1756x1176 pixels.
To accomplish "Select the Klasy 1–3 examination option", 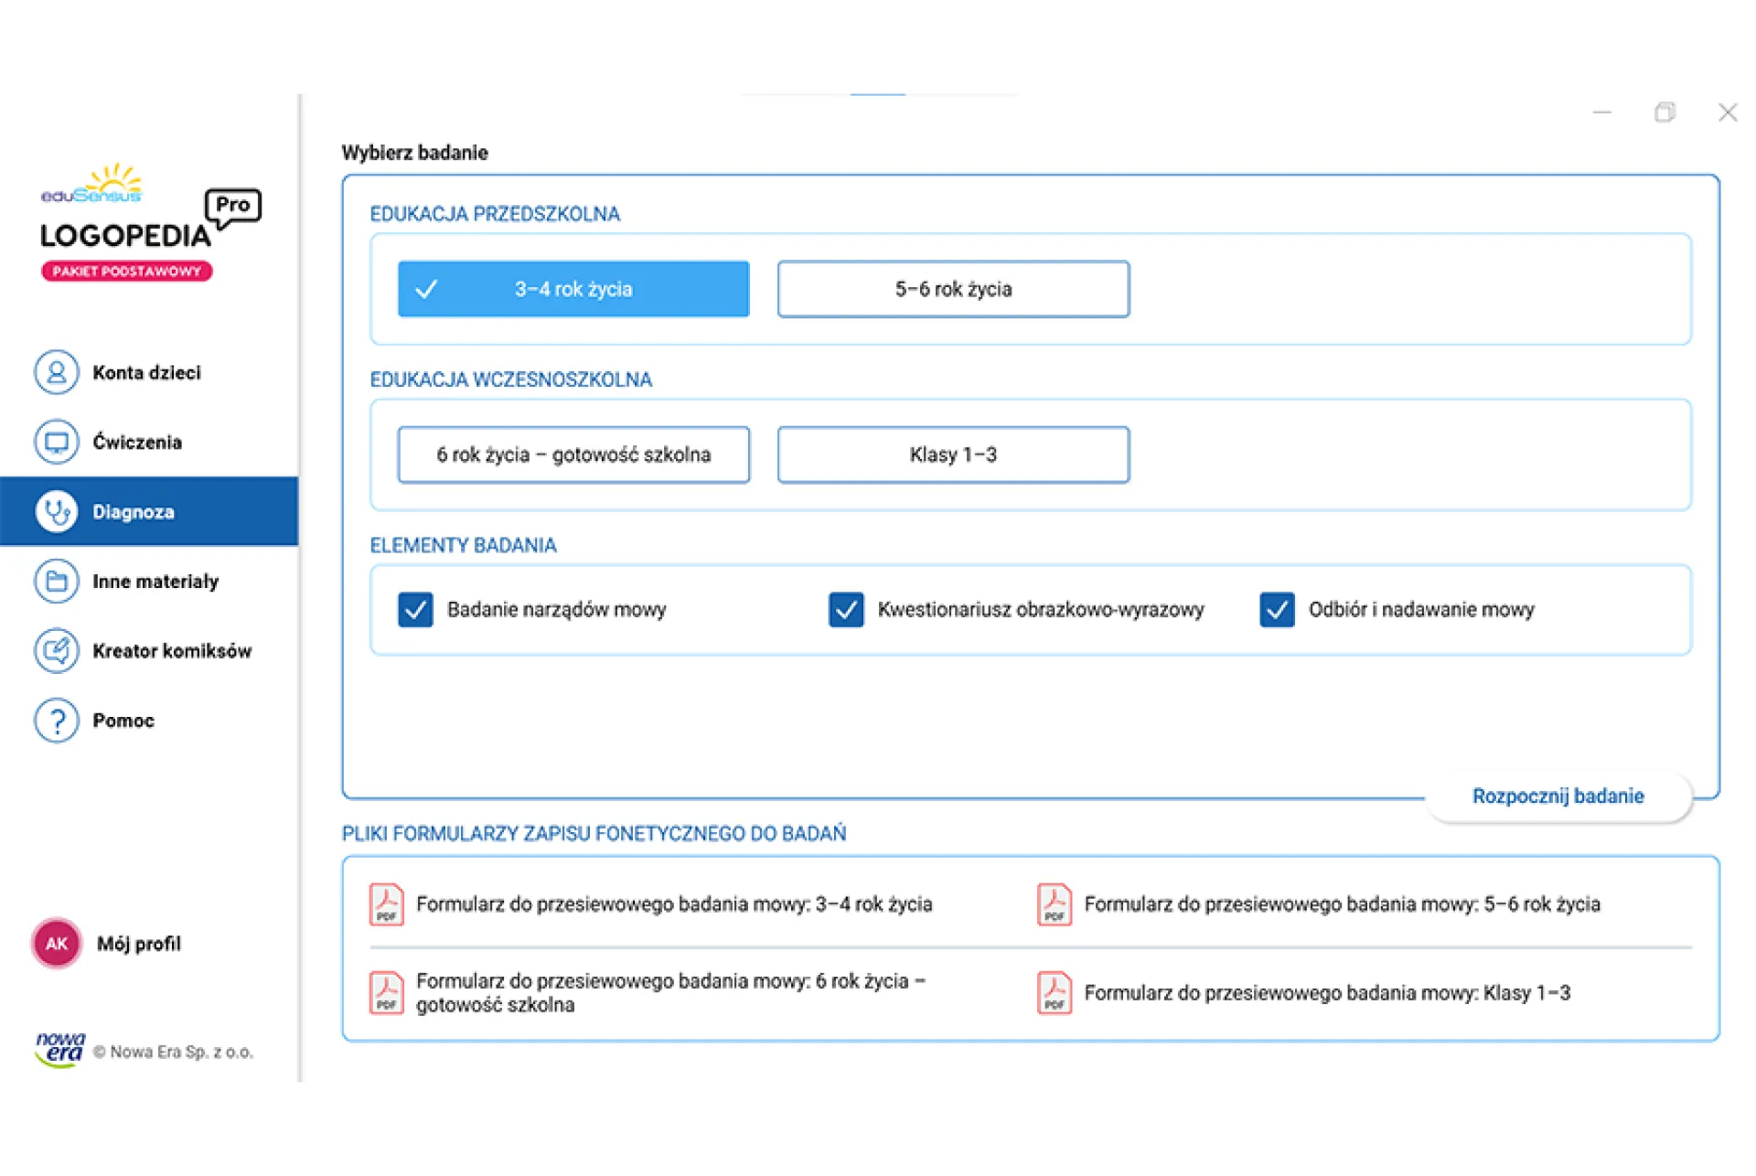I will [x=953, y=454].
